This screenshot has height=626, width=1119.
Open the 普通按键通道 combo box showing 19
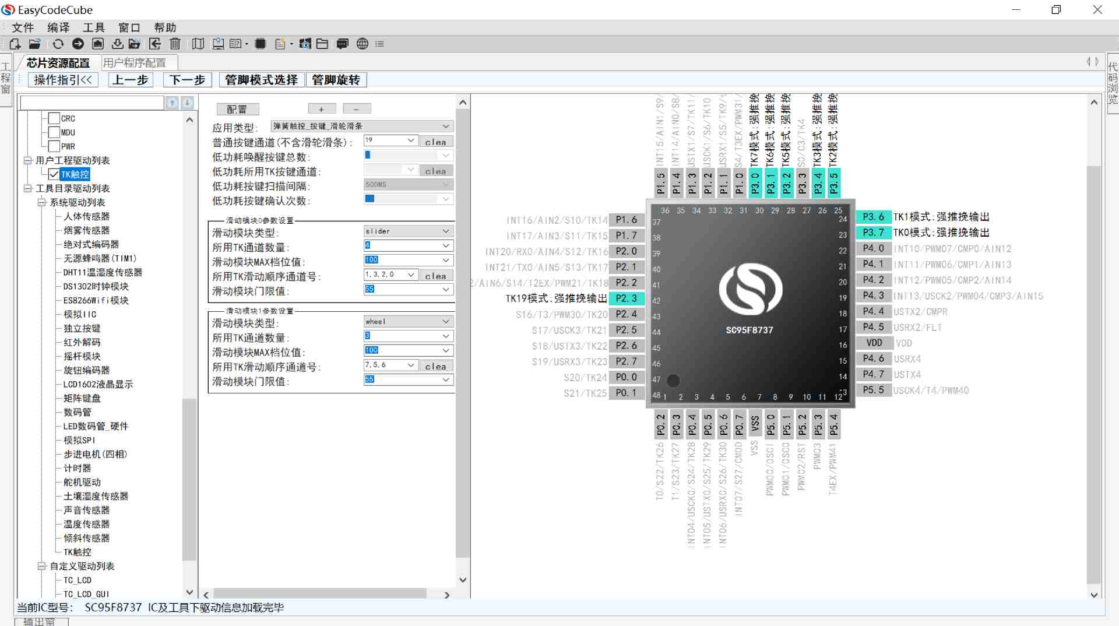coord(390,140)
